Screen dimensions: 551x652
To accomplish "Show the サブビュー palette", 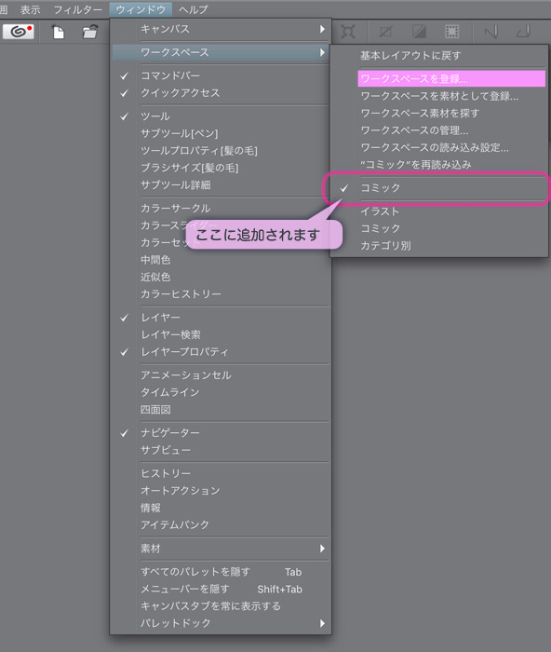I will 222,450.
